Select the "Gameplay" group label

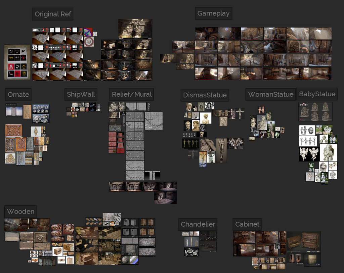click(213, 13)
